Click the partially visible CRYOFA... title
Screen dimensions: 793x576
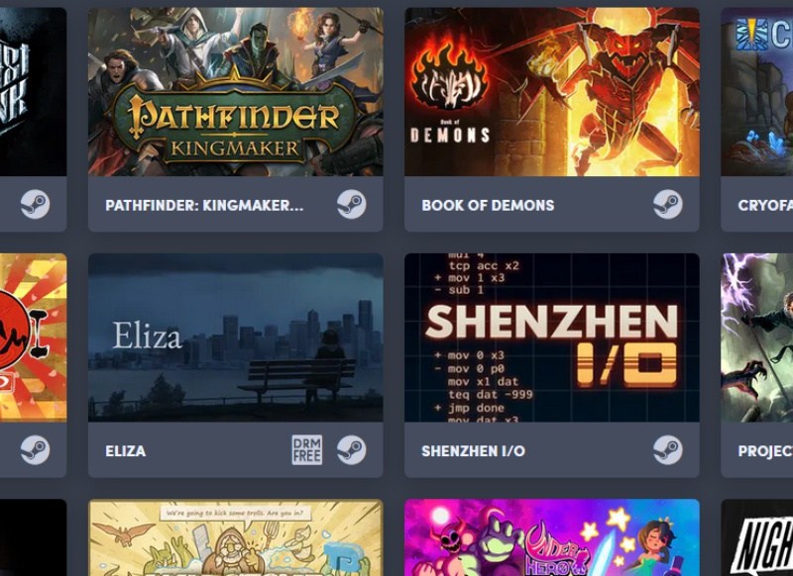pyautogui.click(x=765, y=206)
